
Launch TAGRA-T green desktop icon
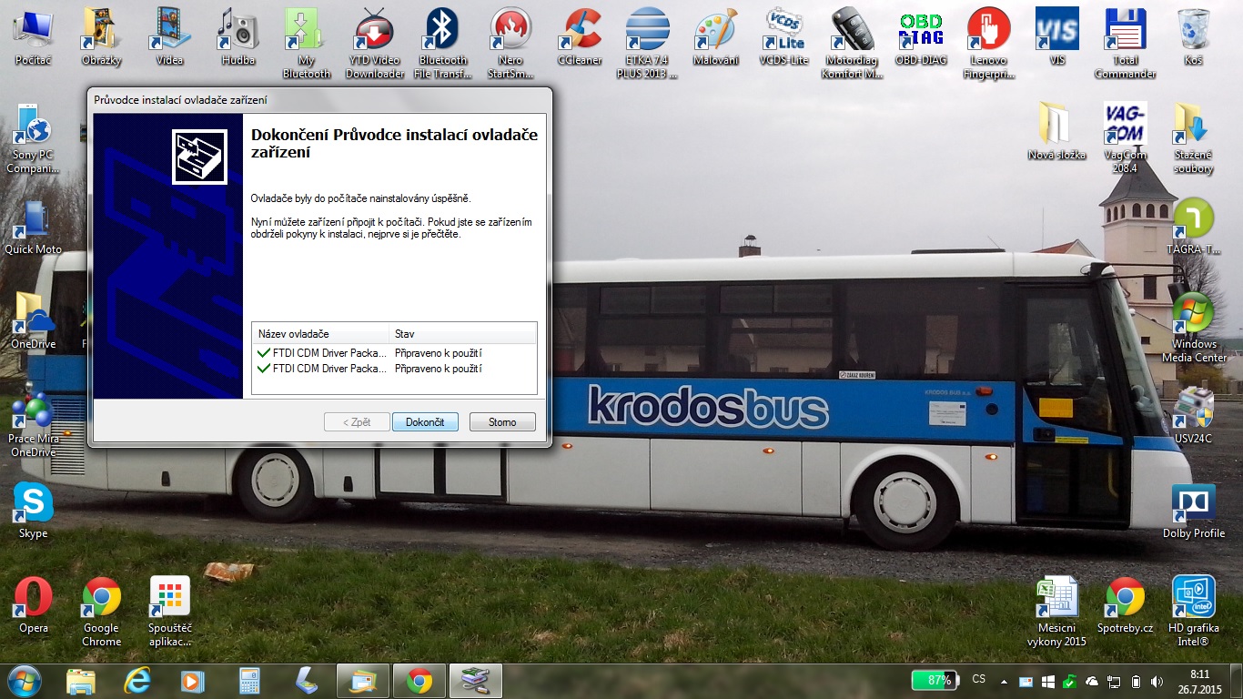click(1193, 227)
